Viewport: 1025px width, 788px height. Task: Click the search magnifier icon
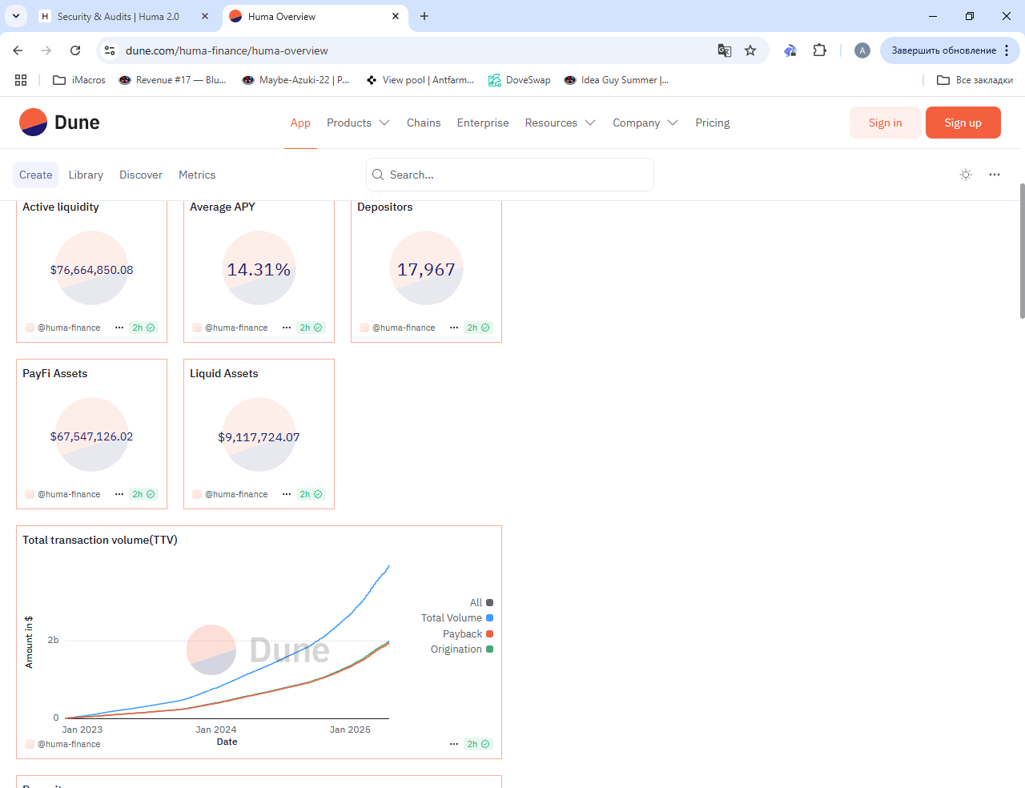pyautogui.click(x=378, y=175)
